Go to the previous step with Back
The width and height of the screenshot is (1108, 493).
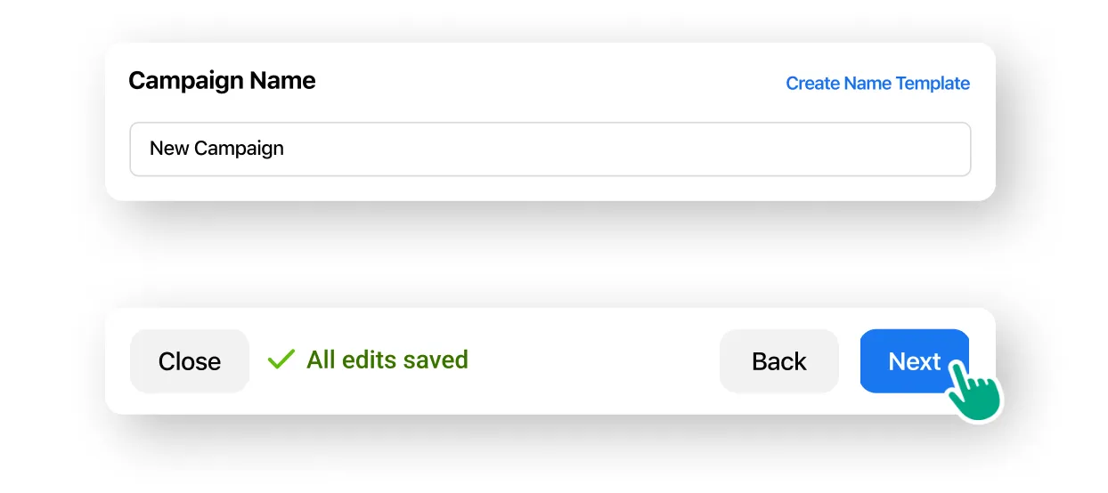(x=778, y=361)
